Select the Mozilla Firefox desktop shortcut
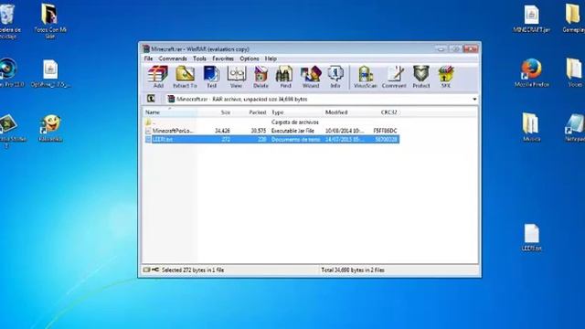Image resolution: width=585 pixels, height=329 pixels. coord(532,73)
